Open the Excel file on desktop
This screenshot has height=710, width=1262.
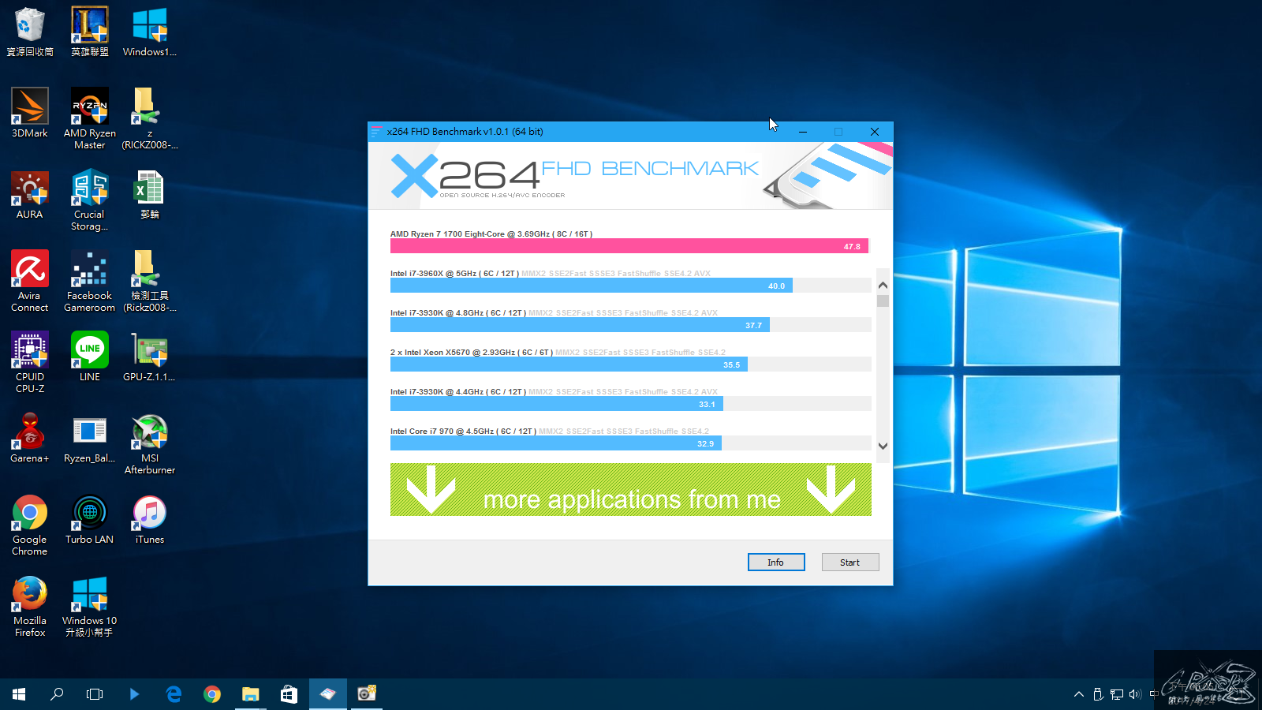tap(150, 194)
